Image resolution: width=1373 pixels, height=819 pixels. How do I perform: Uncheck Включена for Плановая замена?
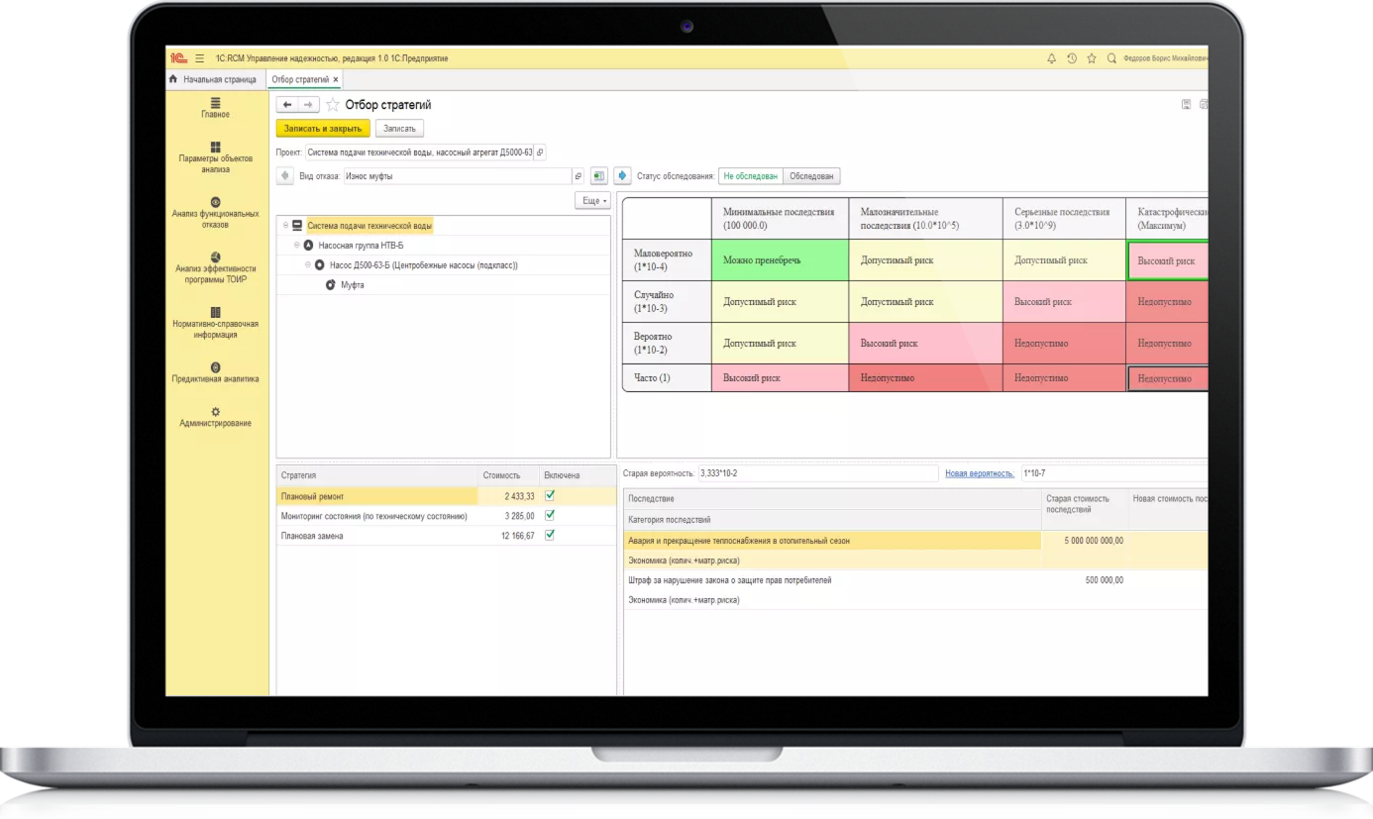[x=550, y=535]
